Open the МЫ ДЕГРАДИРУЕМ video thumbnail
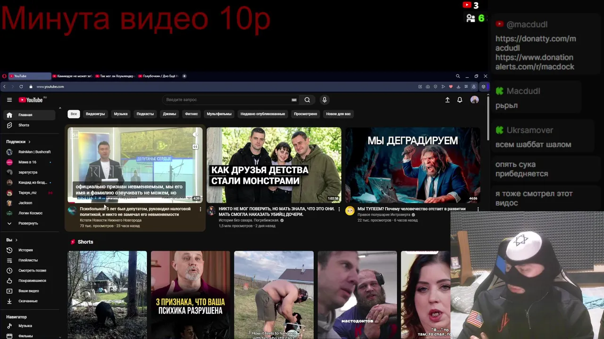This screenshot has height=339, width=604. coord(413,165)
